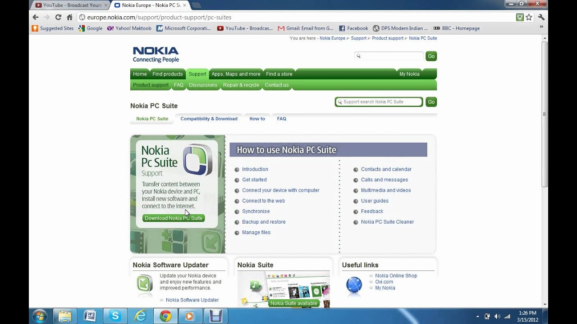Open the Introduction link
This screenshot has width=577, height=324.
point(255,169)
